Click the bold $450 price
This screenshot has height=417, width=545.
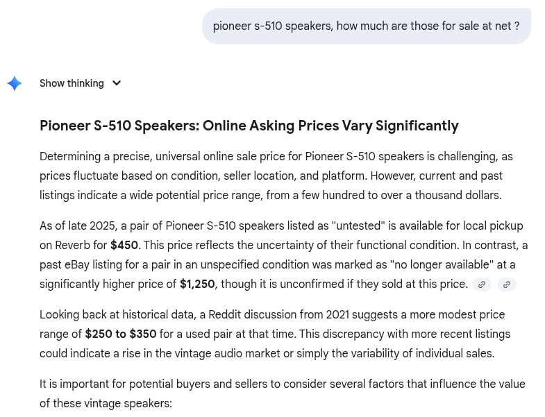click(124, 246)
